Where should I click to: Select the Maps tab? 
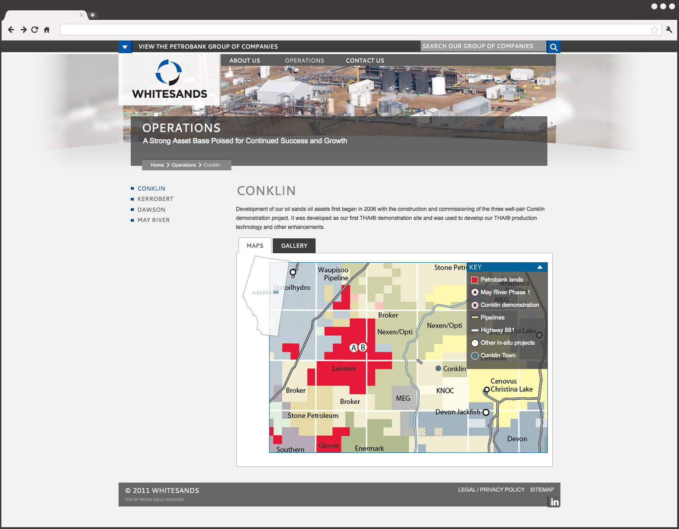click(x=255, y=246)
